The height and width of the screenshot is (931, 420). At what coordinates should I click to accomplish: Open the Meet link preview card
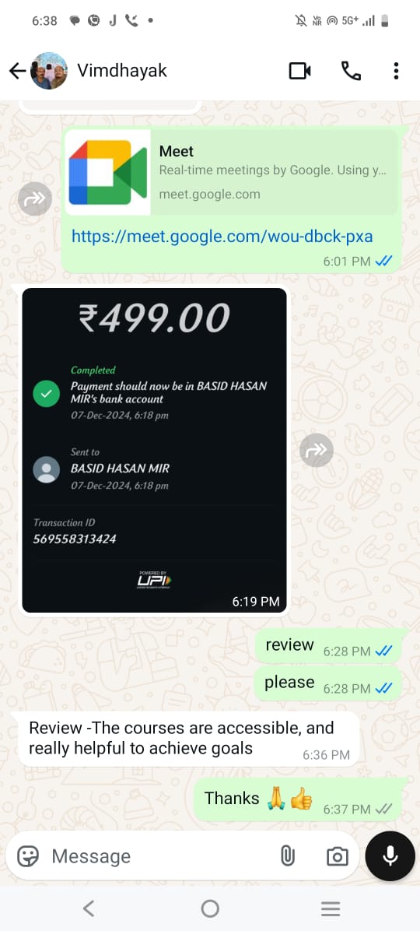pos(231,172)
